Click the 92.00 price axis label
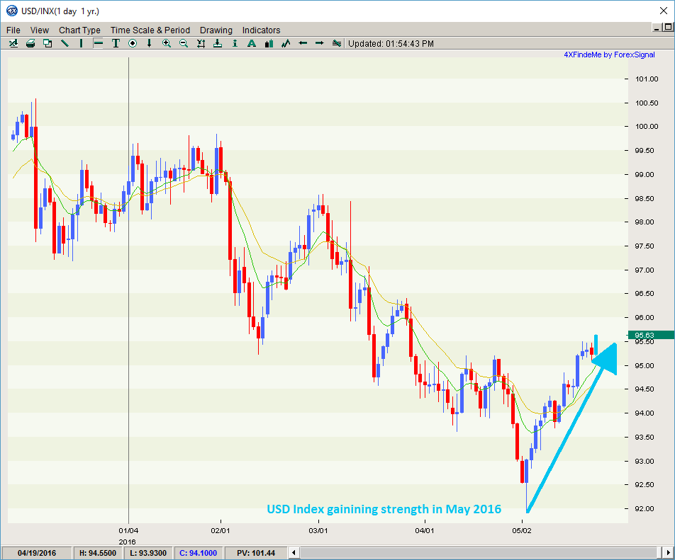 coord(645,509)
